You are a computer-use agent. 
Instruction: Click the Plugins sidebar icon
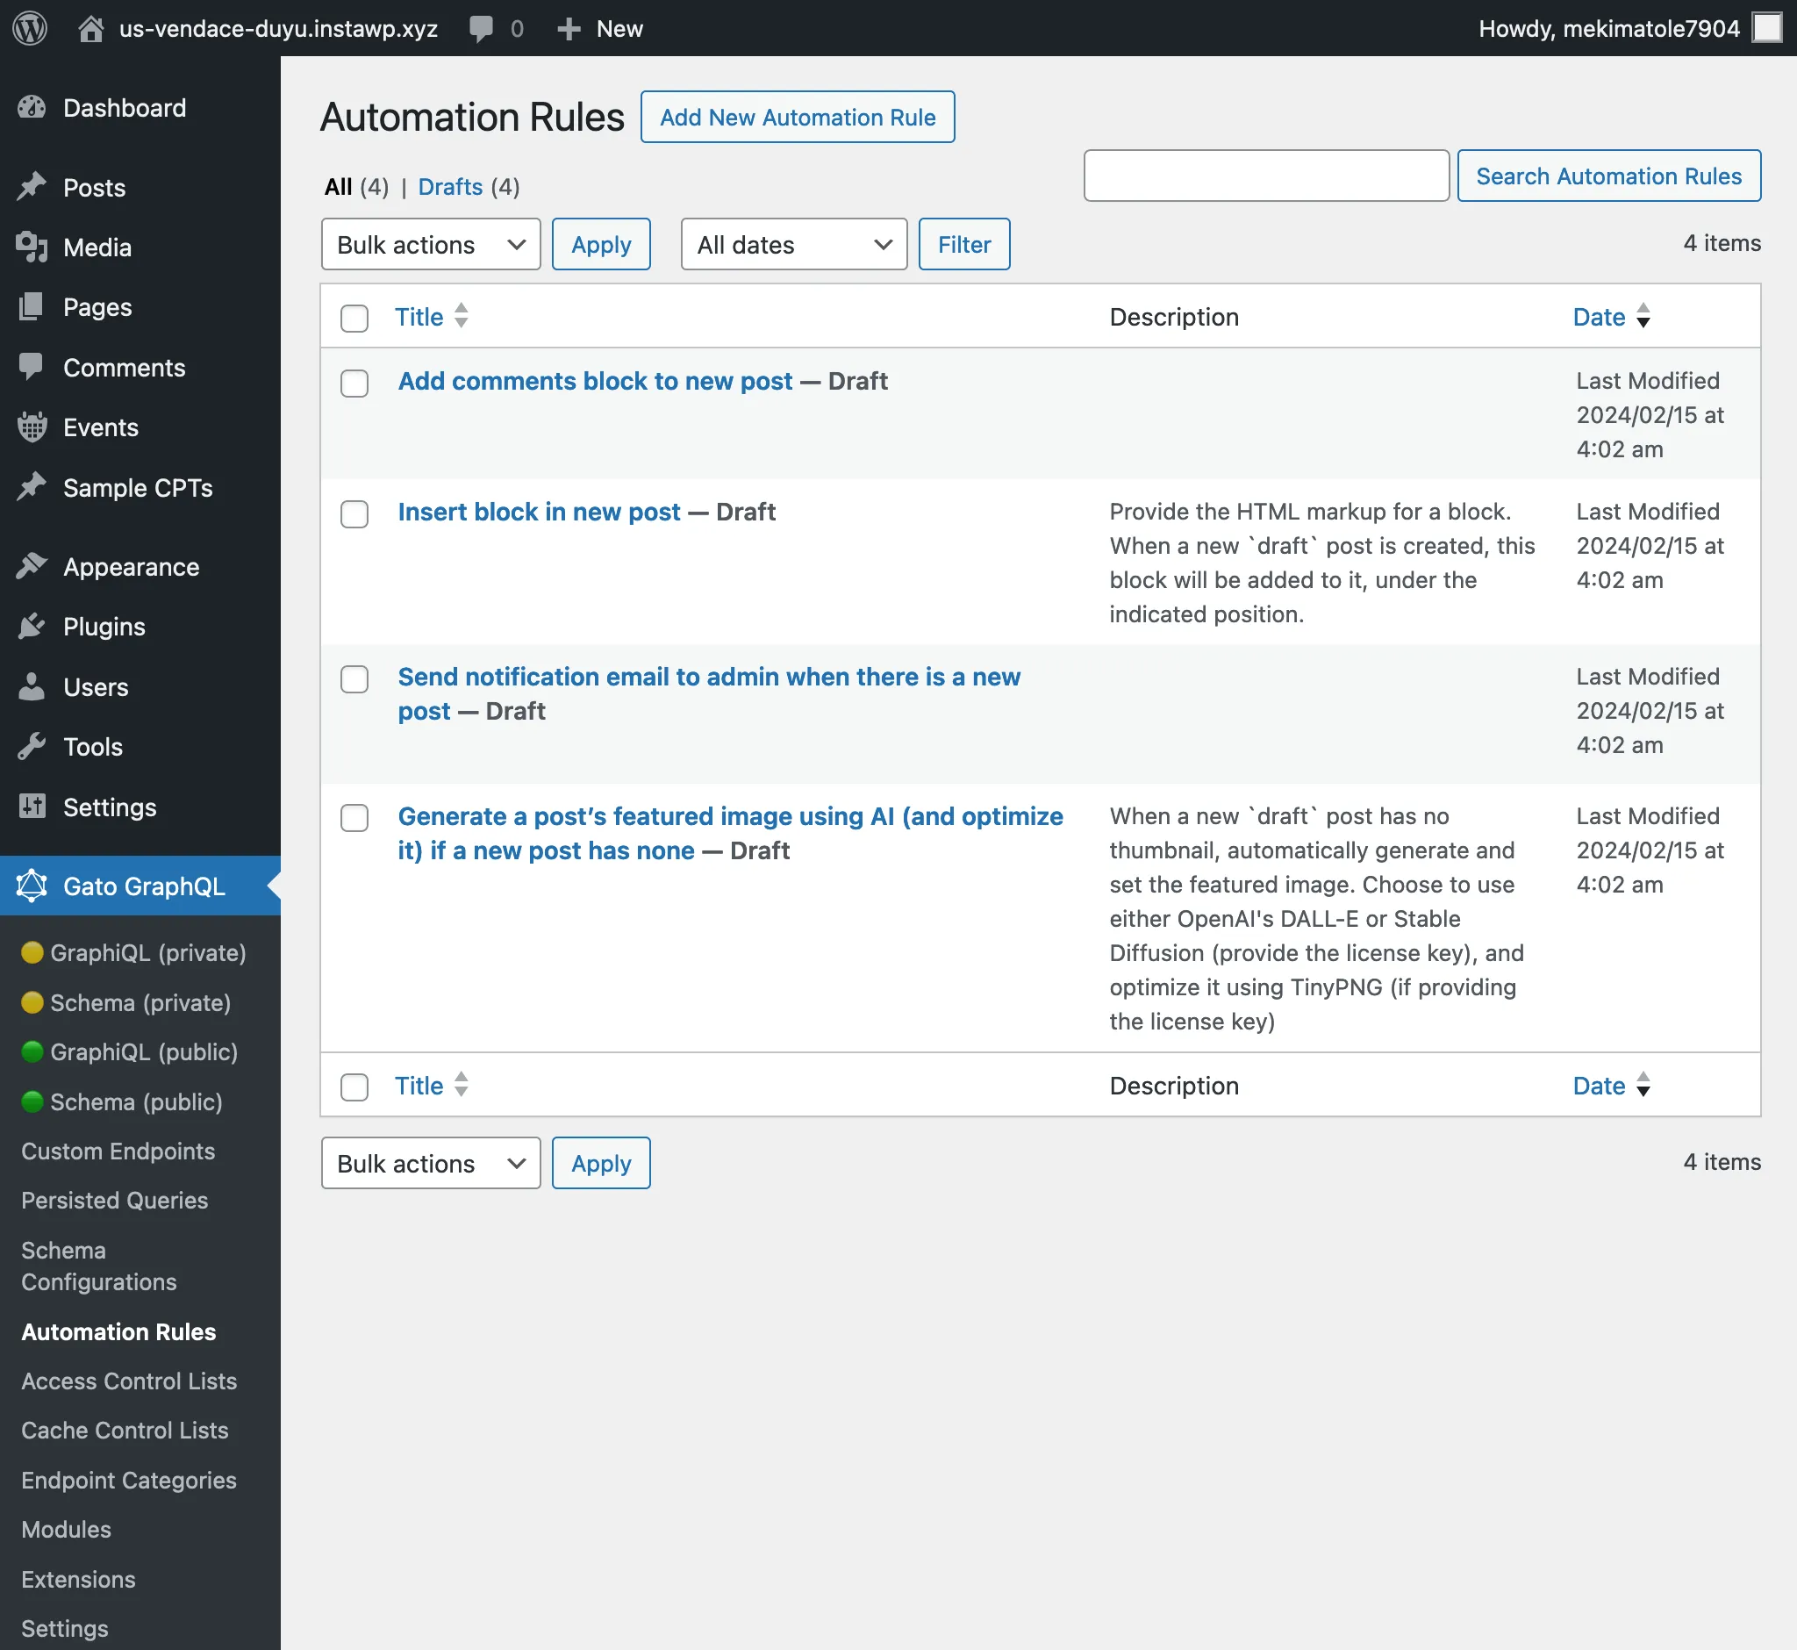[x=32, y=625]
